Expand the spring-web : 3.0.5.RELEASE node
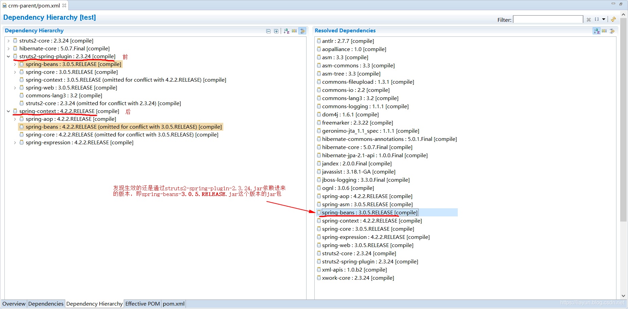 tap(15, 88)
